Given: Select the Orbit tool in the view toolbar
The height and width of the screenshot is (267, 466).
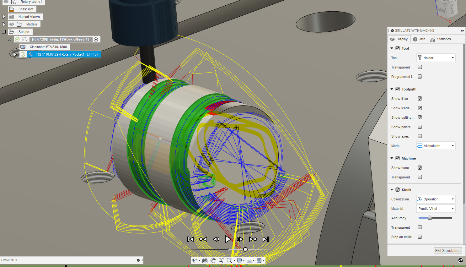Looking at the screenshot, I should (x=194, y=260).
